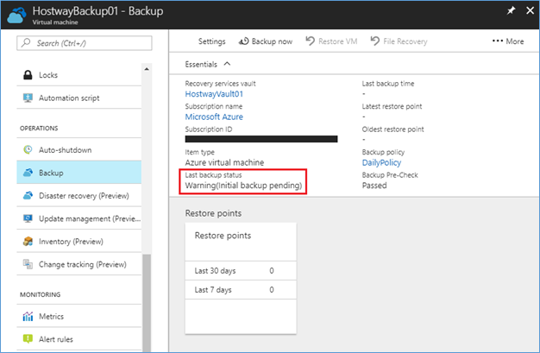The width and height of the screenshot is (540, 353).
Task: Click the Azure cloud logo in header
Action: 17,16
